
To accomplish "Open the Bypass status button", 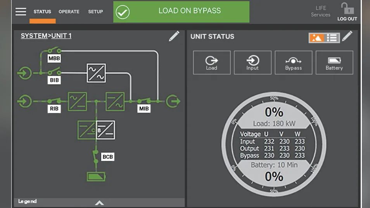I will tap(293, 62).
